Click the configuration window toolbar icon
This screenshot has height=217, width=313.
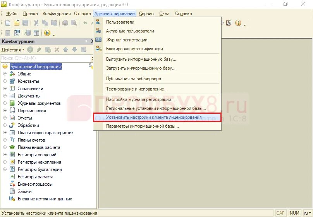36,33
